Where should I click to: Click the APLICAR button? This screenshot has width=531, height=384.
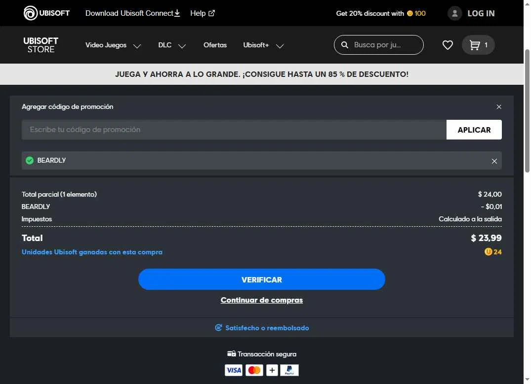tap(474, 130)
